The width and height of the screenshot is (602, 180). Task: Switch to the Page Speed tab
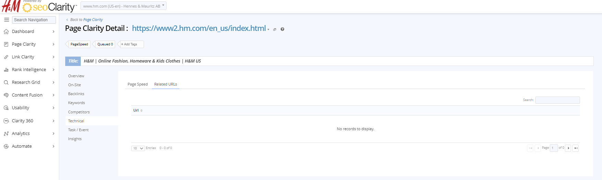[137, 84]
